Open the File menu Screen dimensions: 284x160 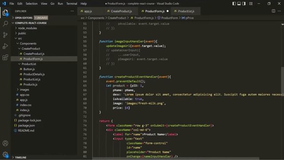(12, 4)
